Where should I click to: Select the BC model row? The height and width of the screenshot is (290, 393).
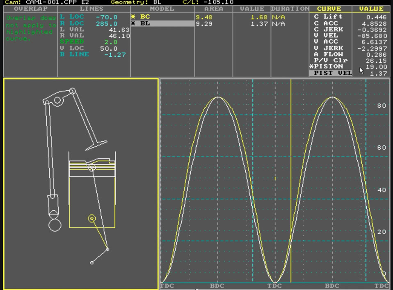click(145, 17)
